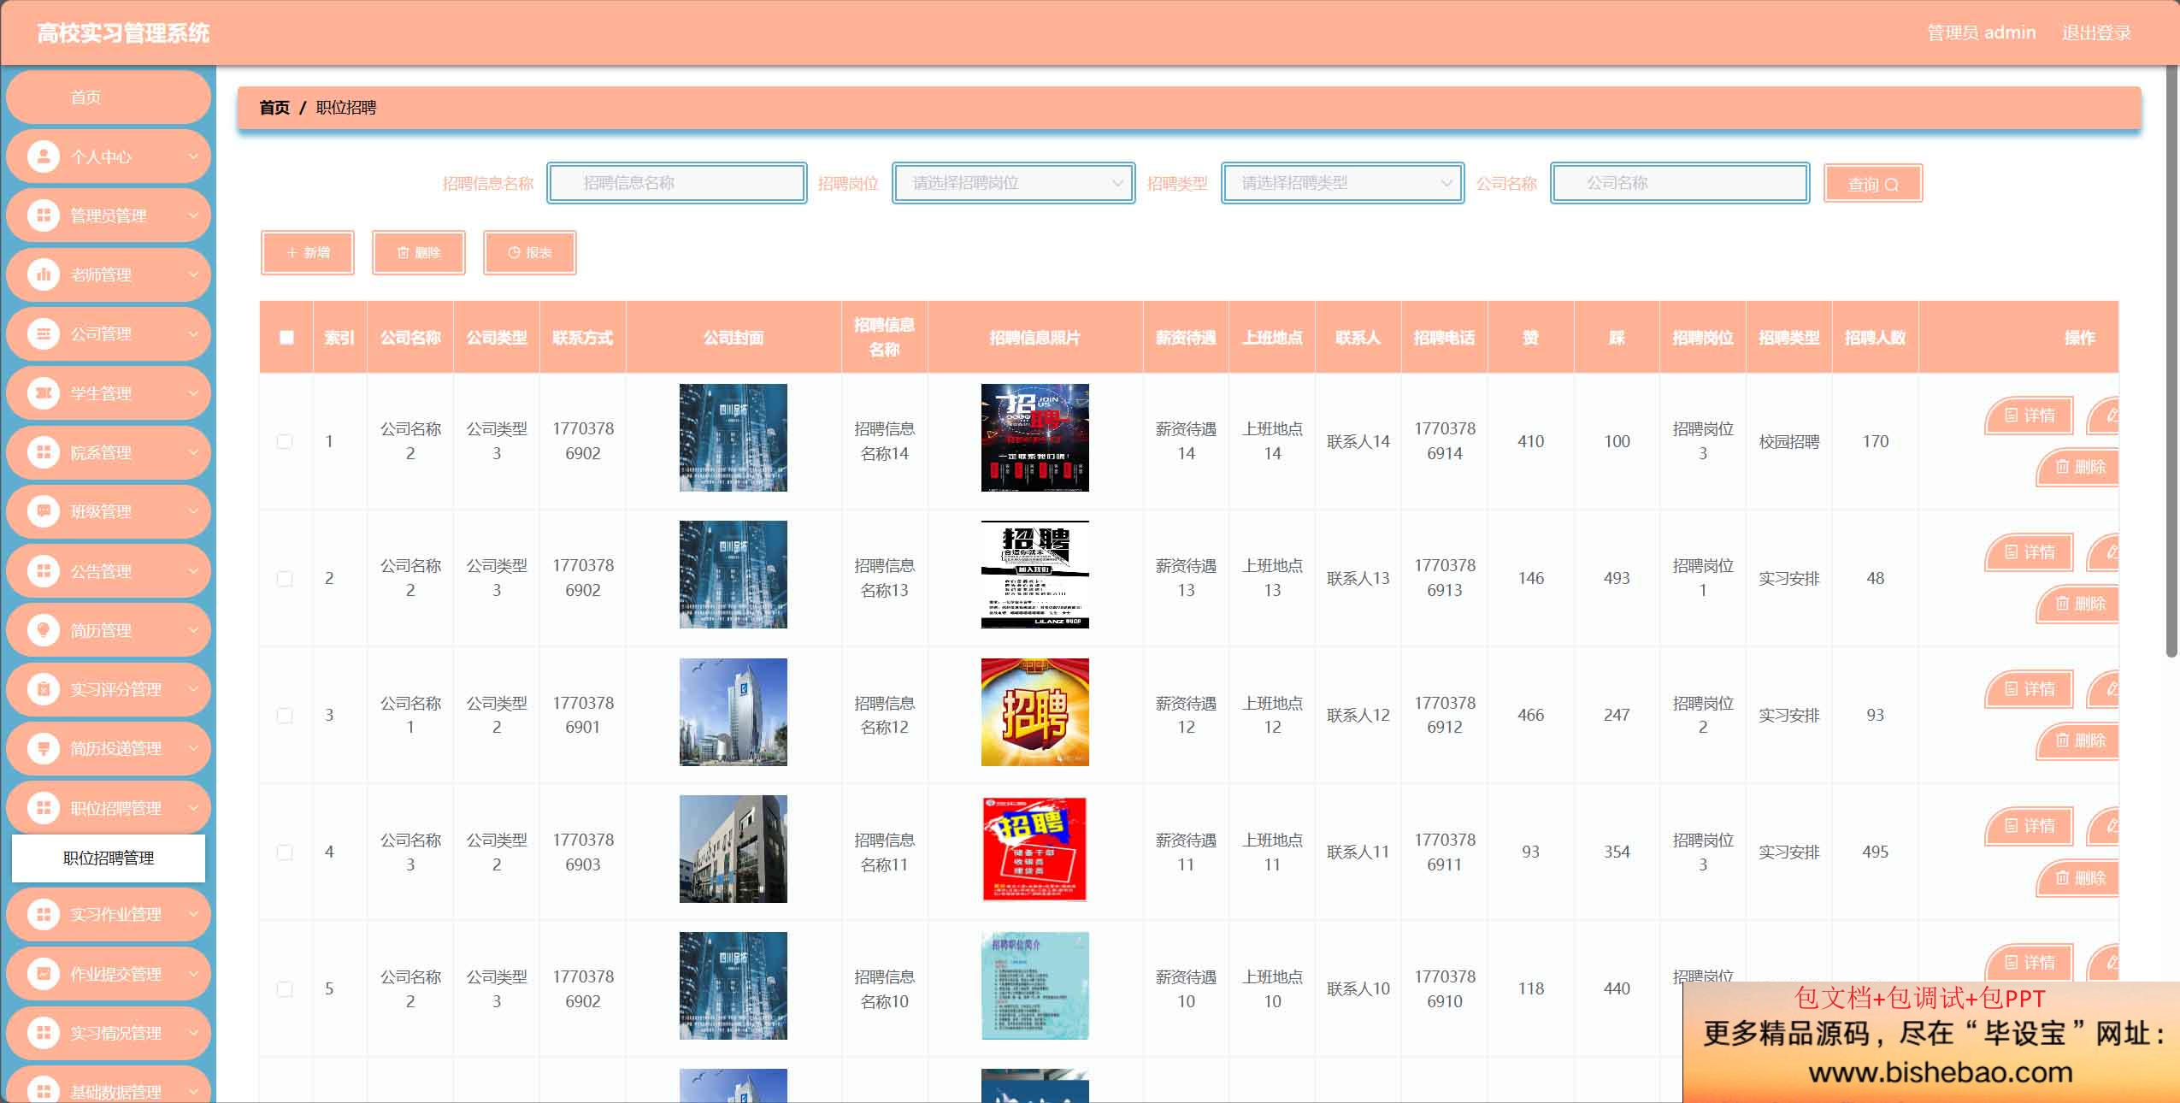Check the checkbox for row 2
This screenshot has width=2180, height=1103.
(x=285, y=578)
